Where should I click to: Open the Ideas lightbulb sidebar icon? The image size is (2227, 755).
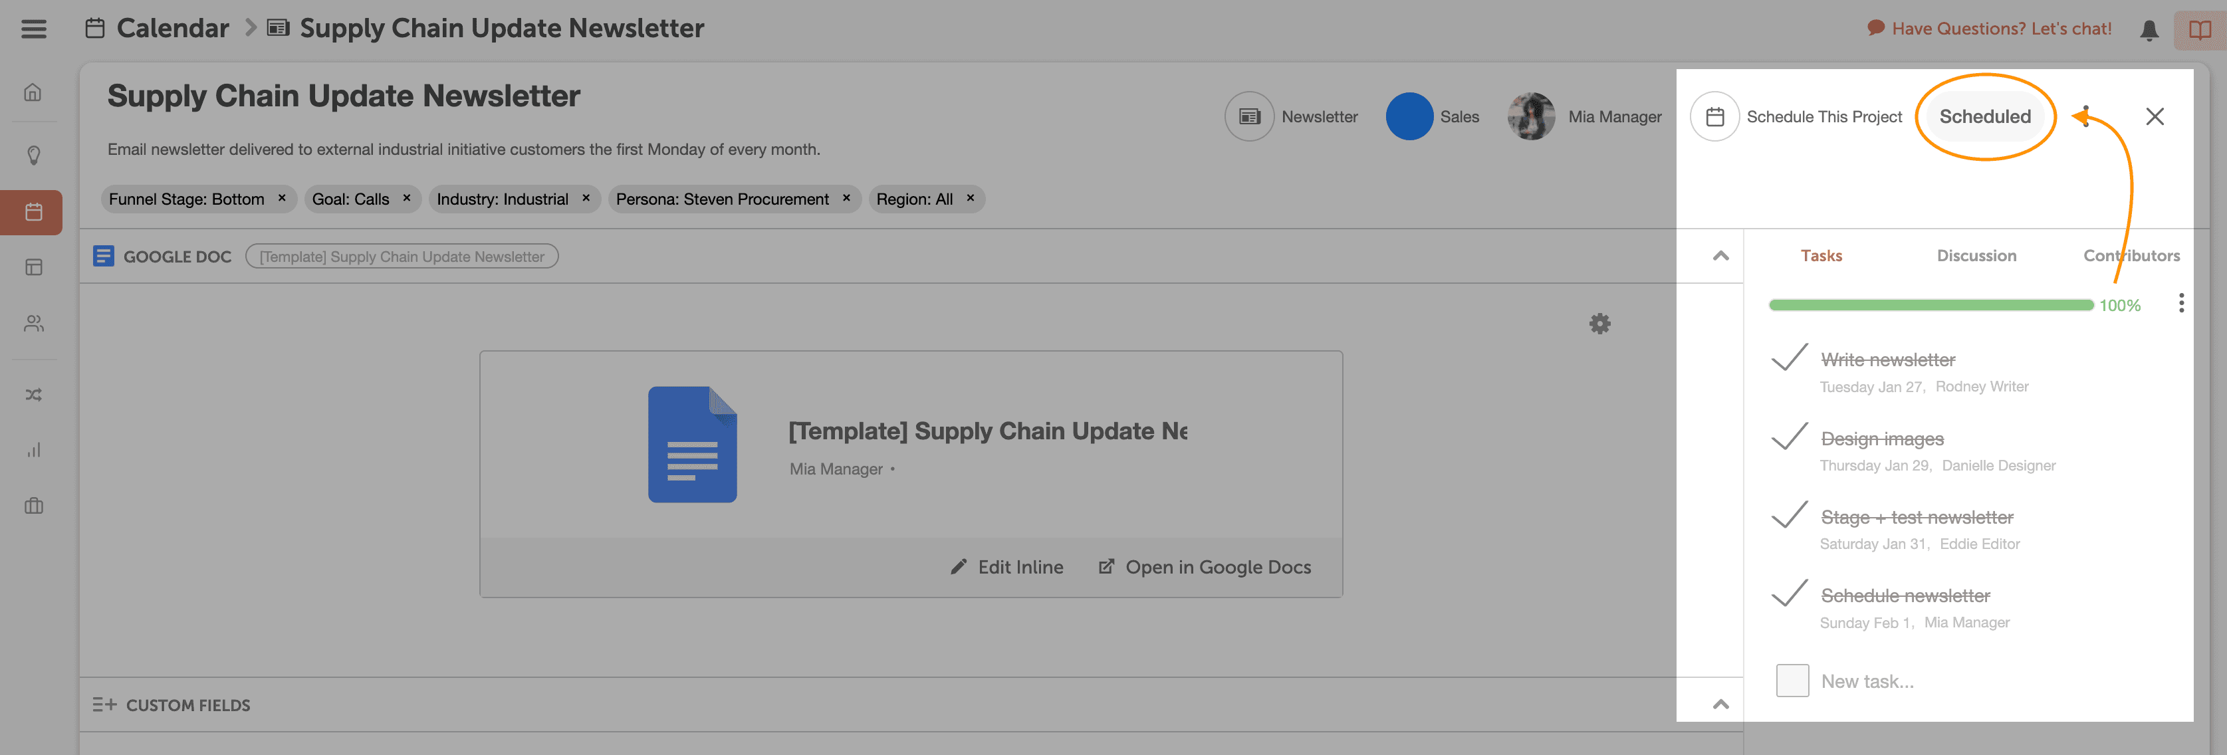click(x=33, y=155)
